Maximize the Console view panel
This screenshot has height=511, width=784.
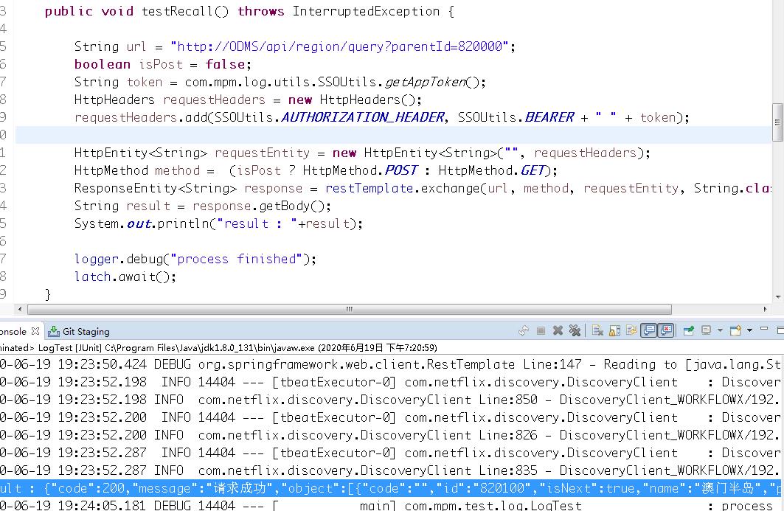tap(780, 330)
